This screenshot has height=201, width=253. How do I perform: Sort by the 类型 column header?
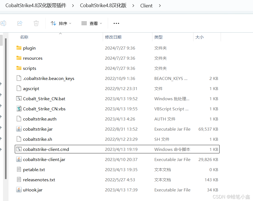tap(158, 37)
